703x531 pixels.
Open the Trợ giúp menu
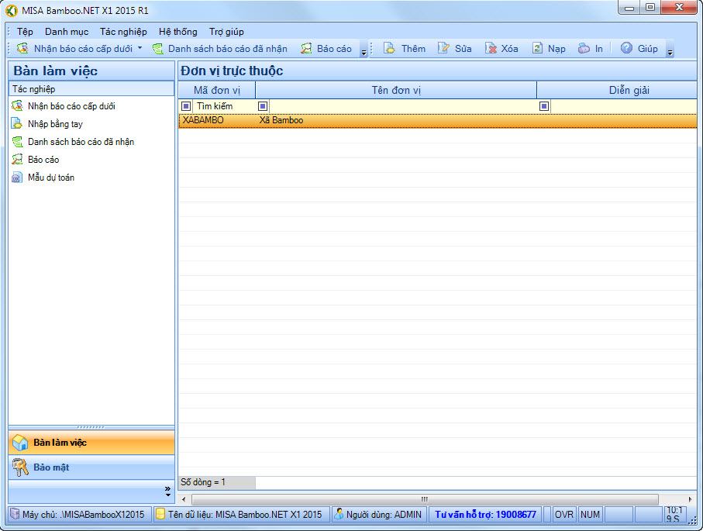(x=226, y=31)
